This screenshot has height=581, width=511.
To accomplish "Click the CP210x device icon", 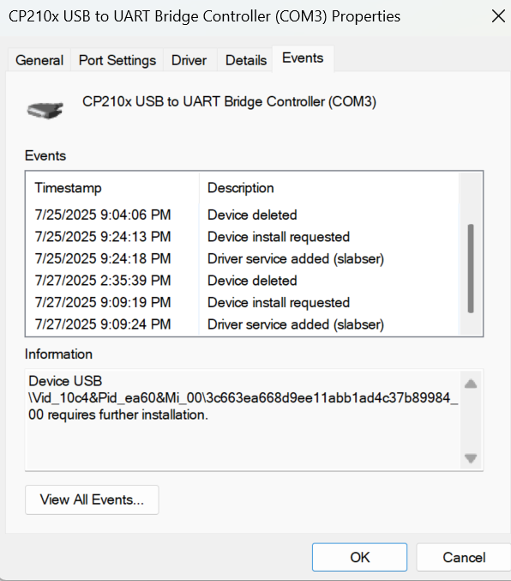I will pos(45,111).
